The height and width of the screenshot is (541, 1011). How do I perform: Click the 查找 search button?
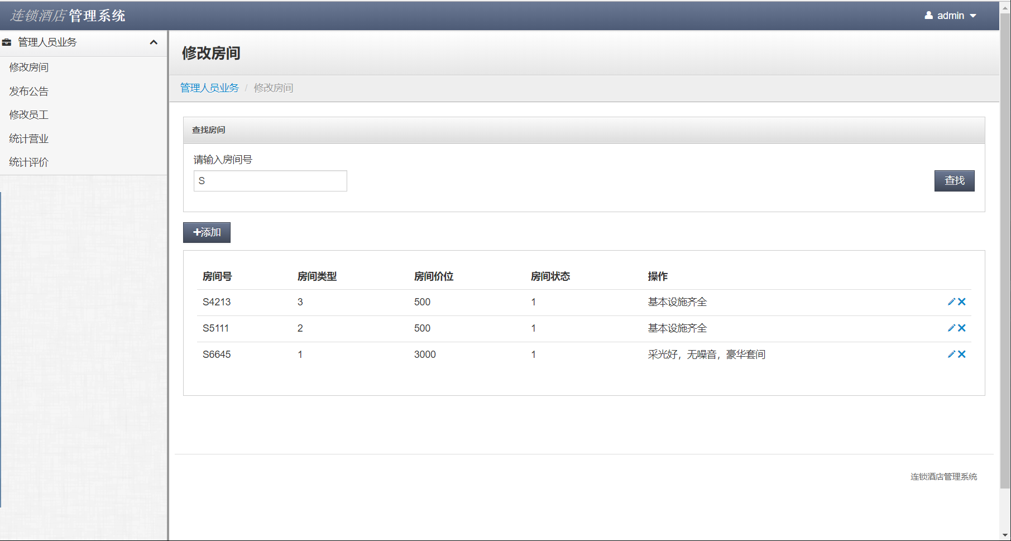coord(954,180)
